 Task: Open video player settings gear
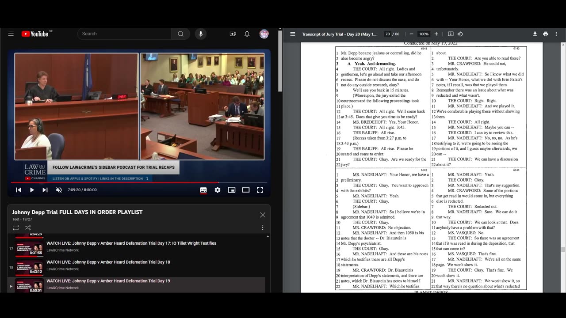(x=218, y=190)
